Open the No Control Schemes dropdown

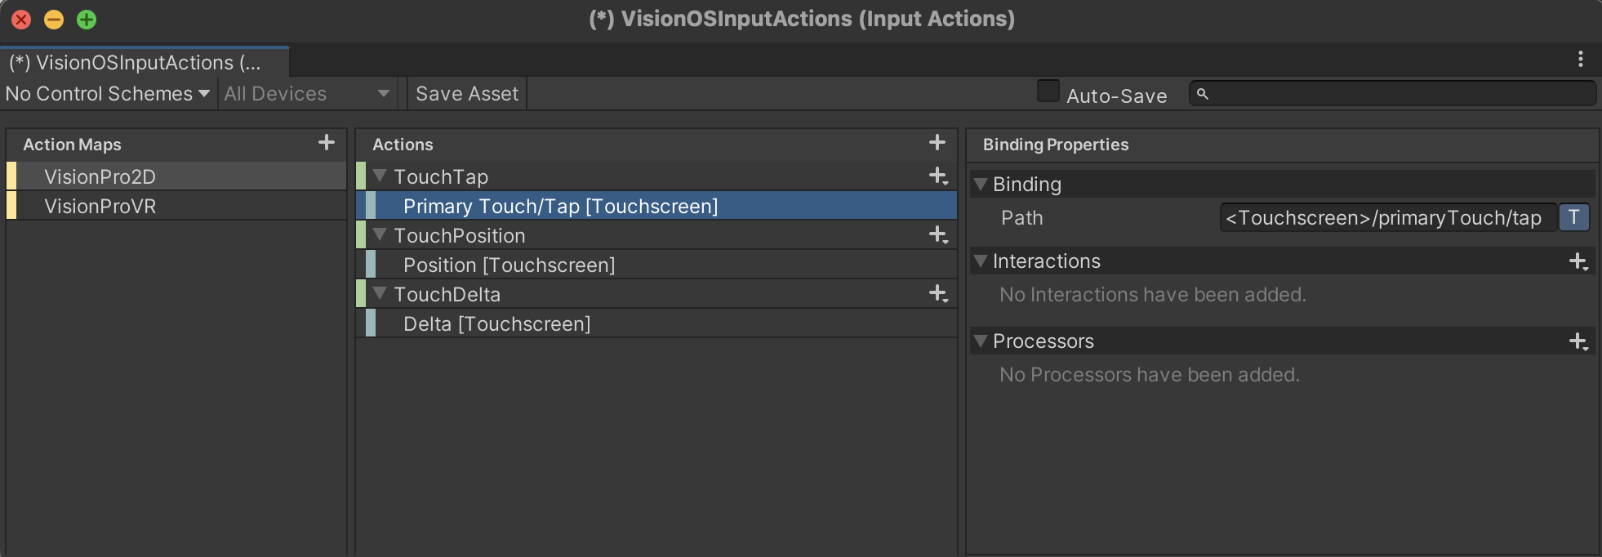(x=107, y=94)
